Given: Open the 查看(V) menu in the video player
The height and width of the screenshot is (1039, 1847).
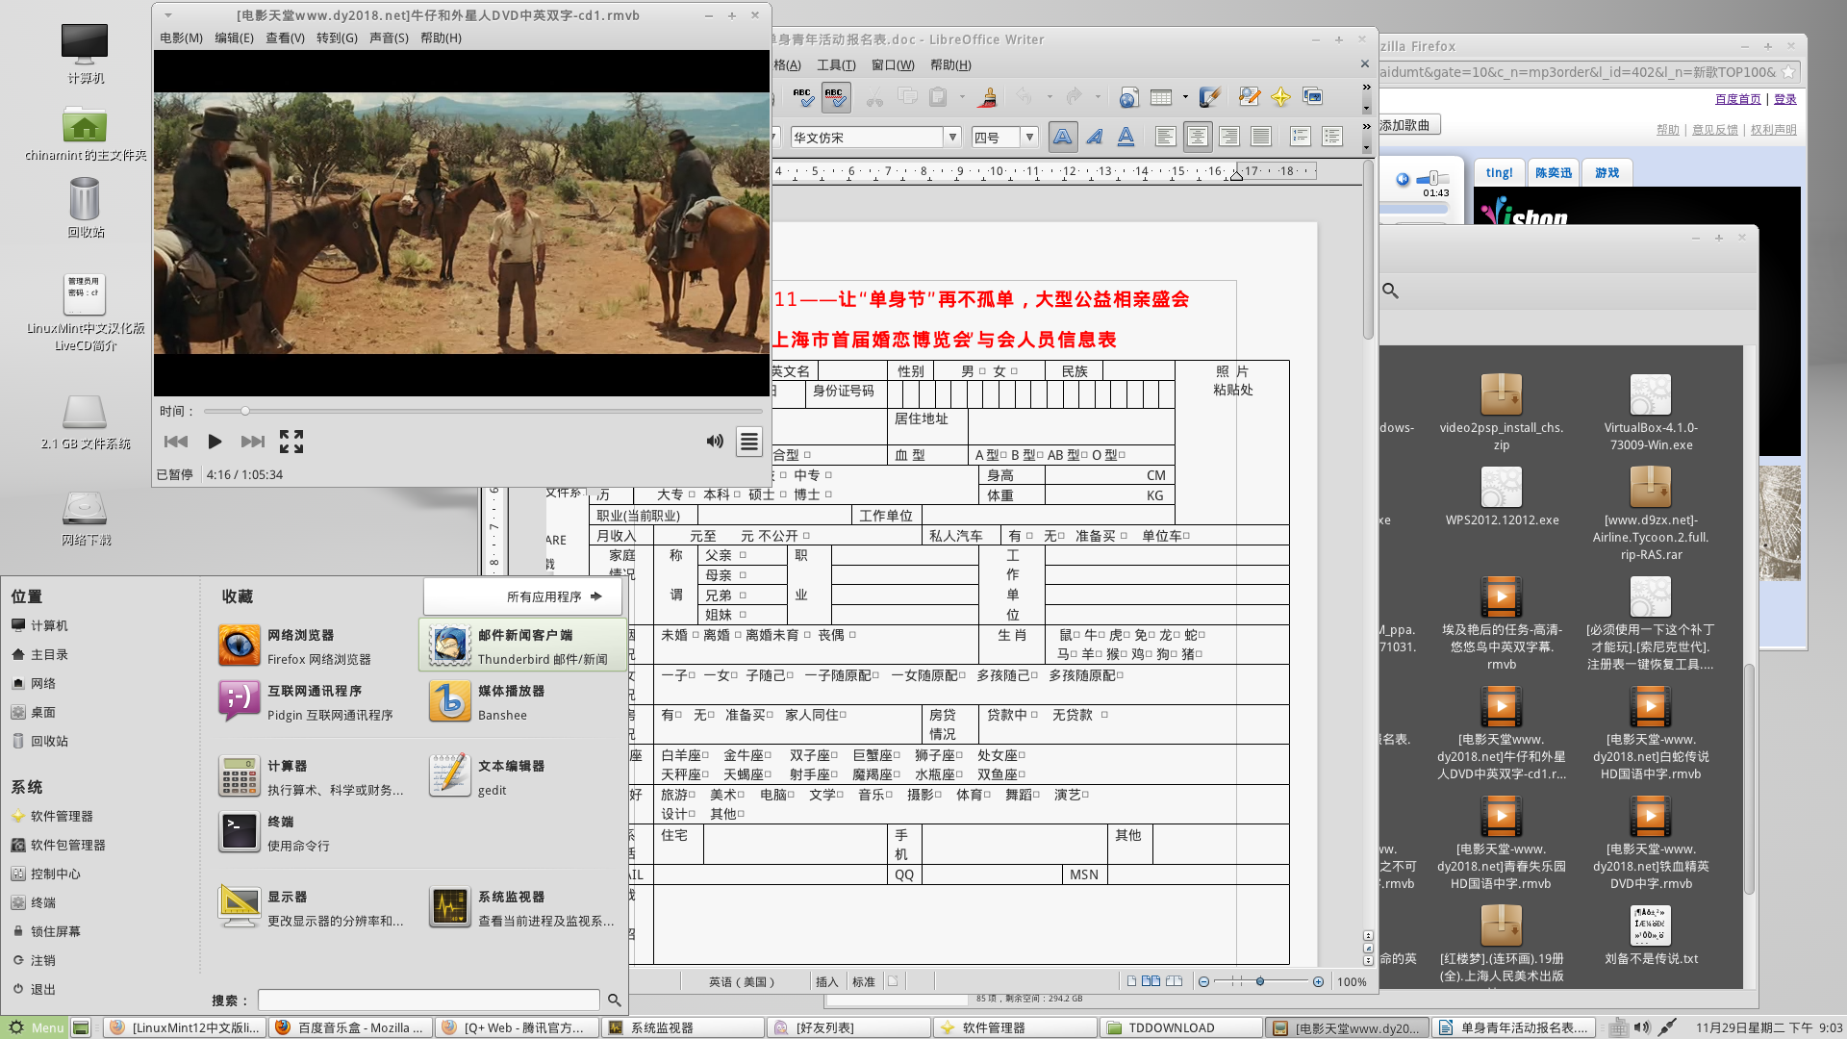Looking at the screenshot, I should click(285, 38).
